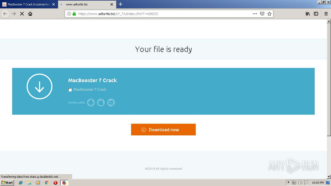Close the MacBooster 7 Crack tab

coord(54,4)
